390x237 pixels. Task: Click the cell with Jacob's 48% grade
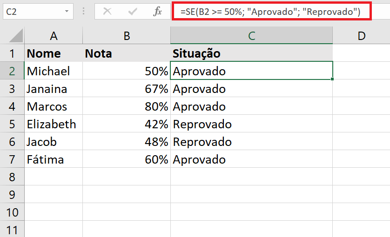pos(127,141)
